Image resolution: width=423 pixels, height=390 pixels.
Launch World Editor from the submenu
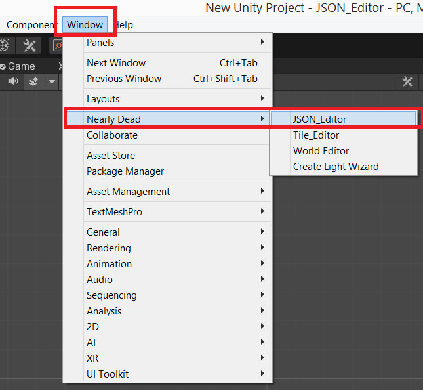click(x=321, y=151)
